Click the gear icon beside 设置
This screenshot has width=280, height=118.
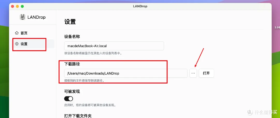17,44
